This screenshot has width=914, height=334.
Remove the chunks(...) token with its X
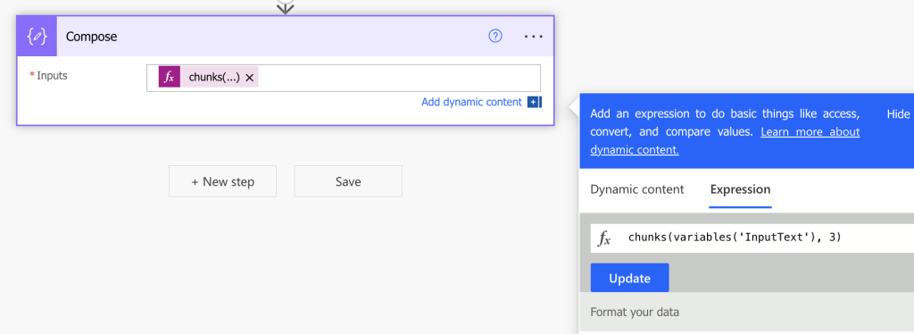(250, 78)
